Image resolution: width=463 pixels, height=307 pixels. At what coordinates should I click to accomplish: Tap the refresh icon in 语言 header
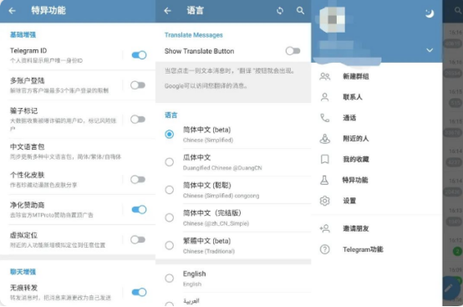(280, 11)
